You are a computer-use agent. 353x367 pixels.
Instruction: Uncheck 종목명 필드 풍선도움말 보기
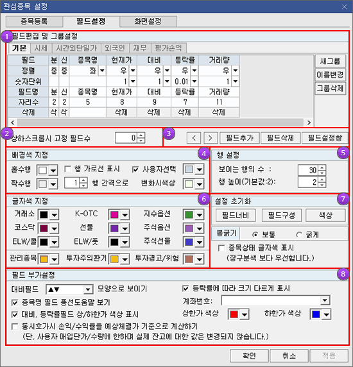[15, 303]
